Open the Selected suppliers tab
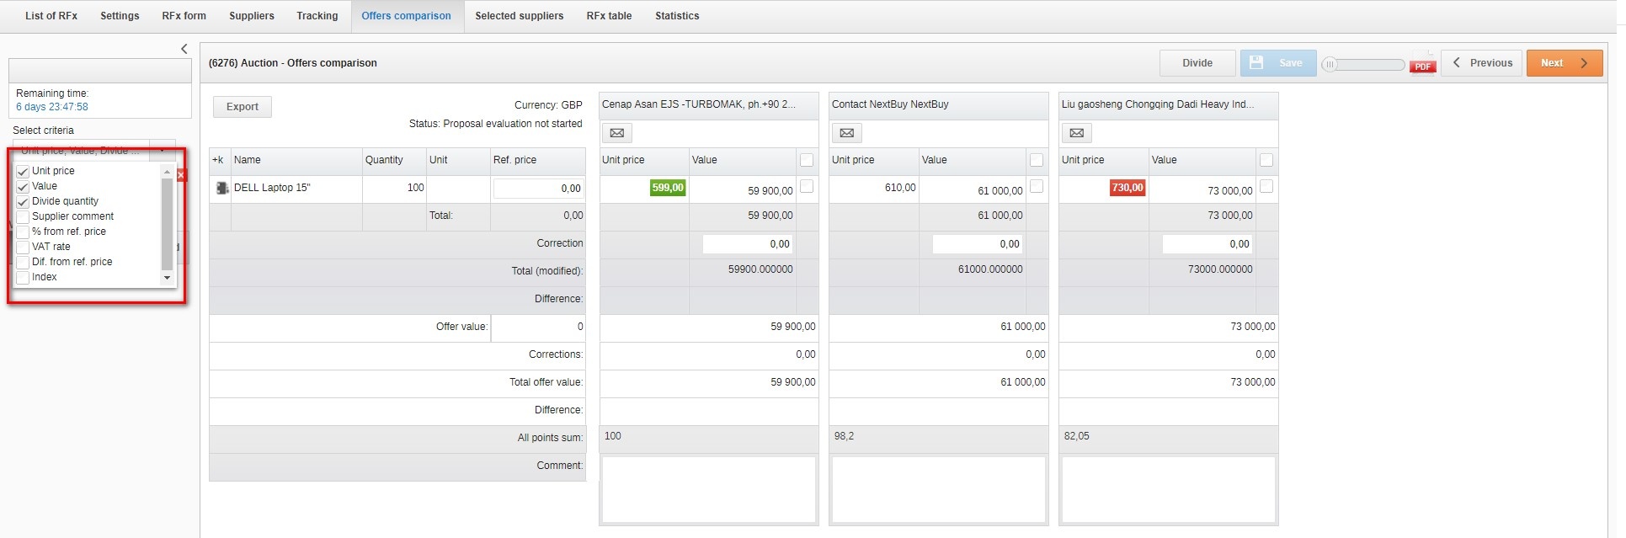Screen dimensions: 1626x538 (519, 16)
